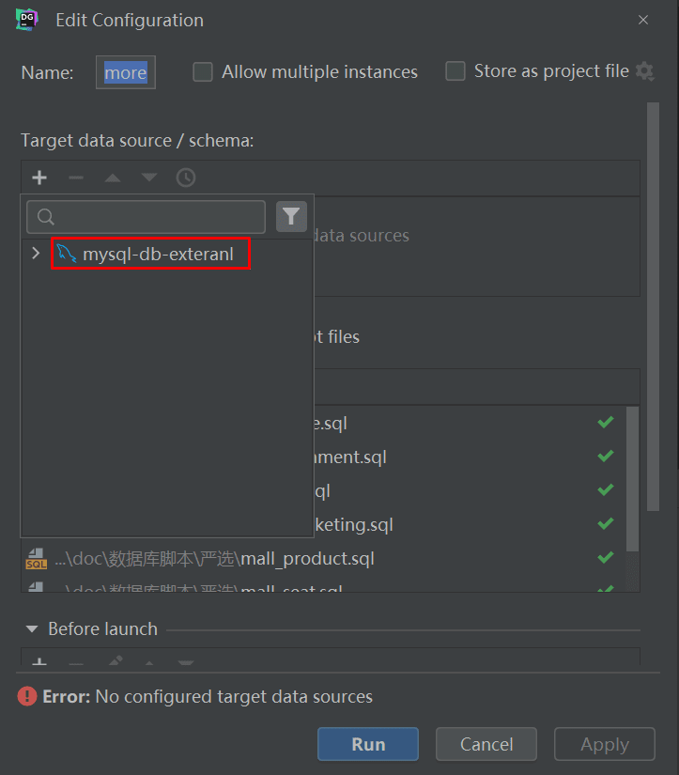Viewport: 679px width, 775px height.
Task: Close the Edit Configuration dialog
Action: point(643,20)
